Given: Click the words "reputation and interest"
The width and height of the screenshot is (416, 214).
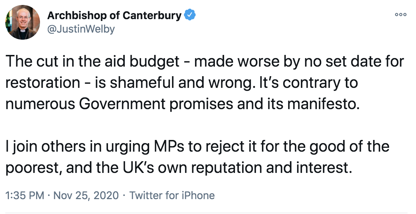Looking at the screenshot, I should (270, 168).
